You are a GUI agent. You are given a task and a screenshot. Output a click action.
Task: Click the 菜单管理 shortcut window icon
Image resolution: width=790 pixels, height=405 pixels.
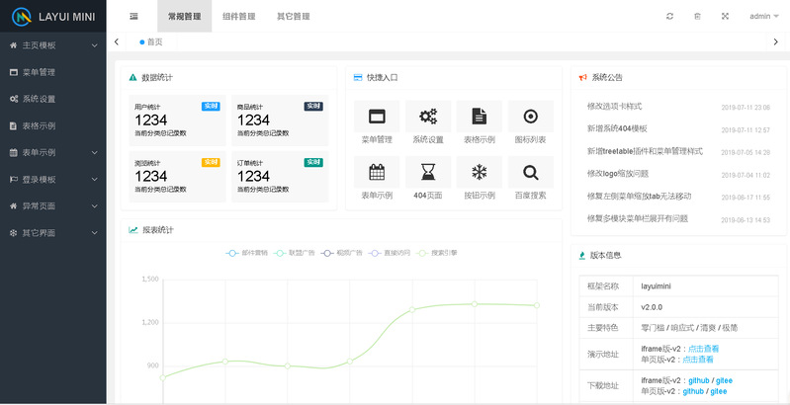377,117
